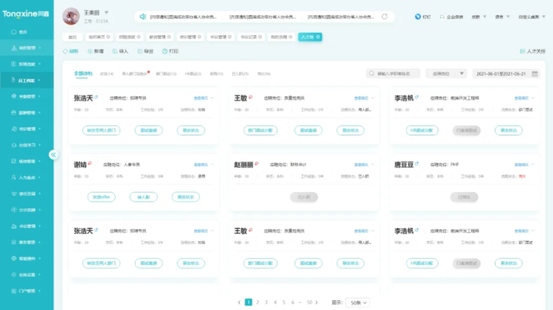553x310 pixels.
Task: Click the 导入 import icon
Action: point(115,51)
